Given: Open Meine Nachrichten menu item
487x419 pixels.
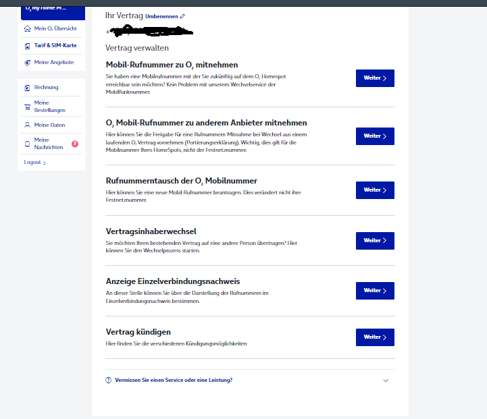Looking at the screenshot, I should 51,144.
